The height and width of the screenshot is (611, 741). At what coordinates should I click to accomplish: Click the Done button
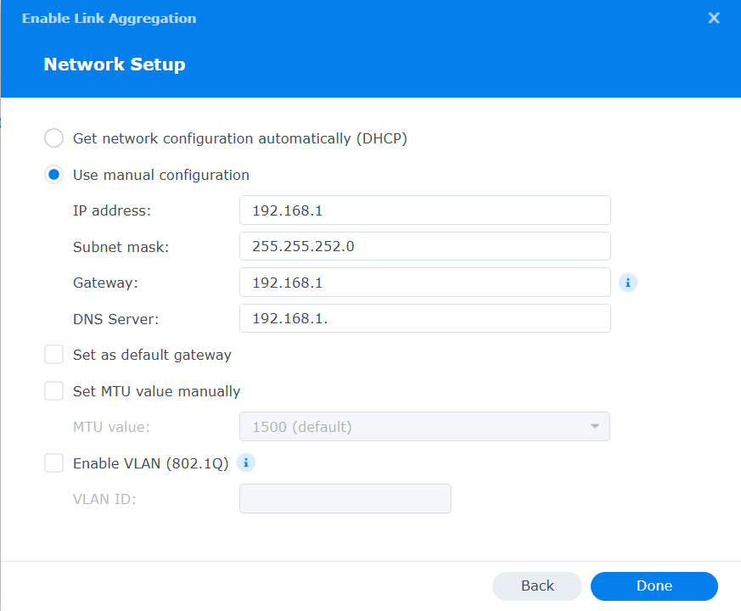coord(654,586)
